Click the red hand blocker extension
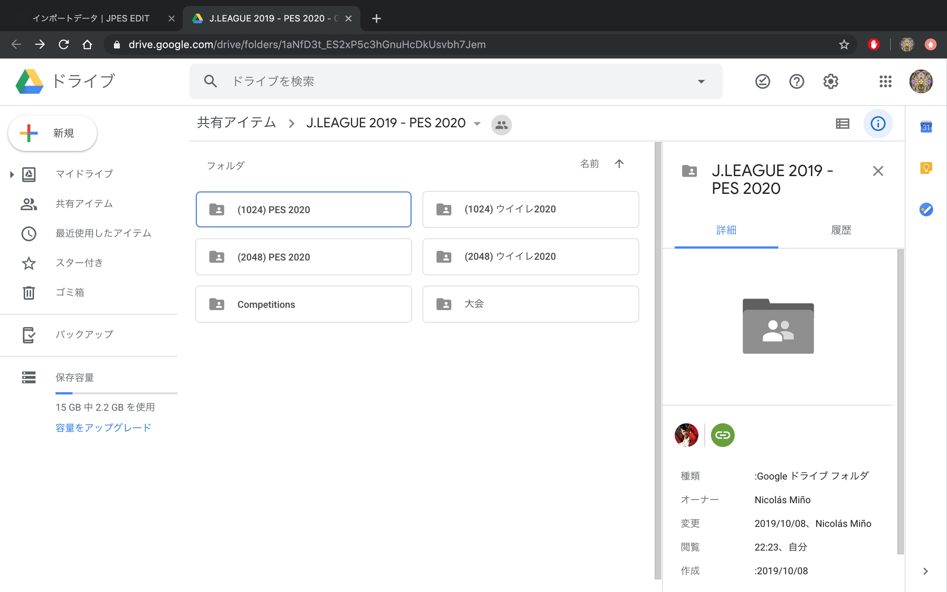Screen dimensions: 947x592 click(x=874, y=44)
